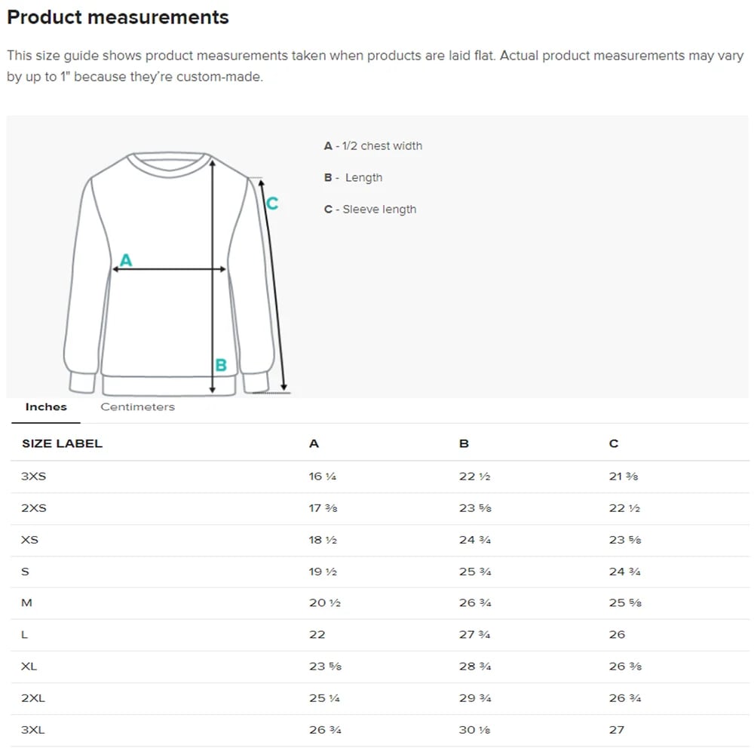
Task: Click the L row chest width value 22
Action: 317,635
